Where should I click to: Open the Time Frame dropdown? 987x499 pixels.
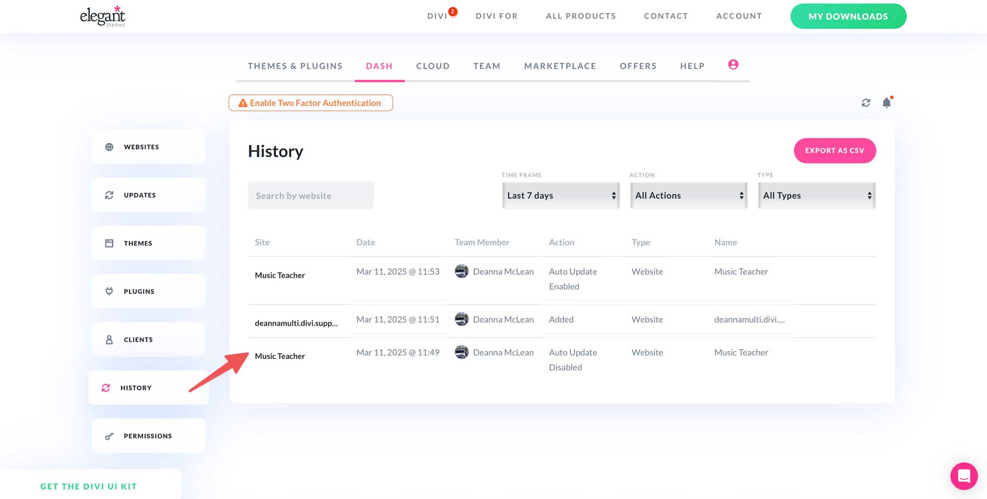(560, 195)
